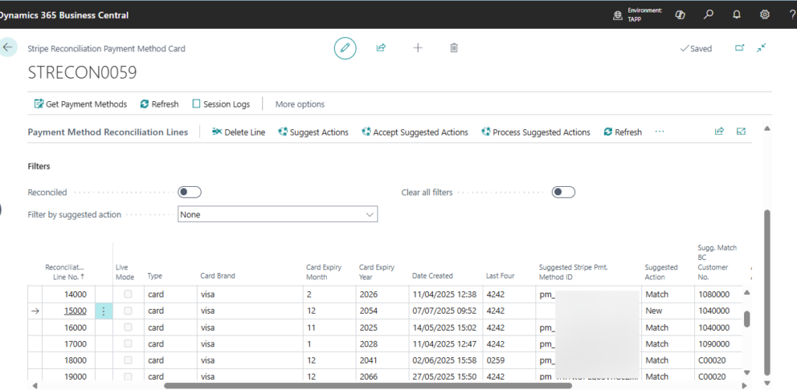Click Card Expiry Month column header

[323, 272]
